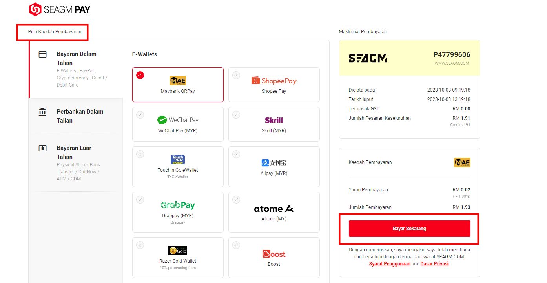Tick the WeChat Pay selection circle

(140, 115)
